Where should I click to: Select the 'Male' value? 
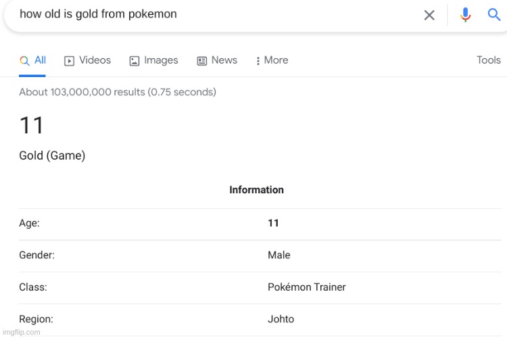point(279,256)
